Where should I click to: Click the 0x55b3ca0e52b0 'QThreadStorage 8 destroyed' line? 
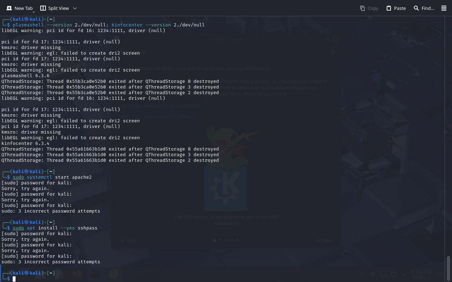click(110, 81)
